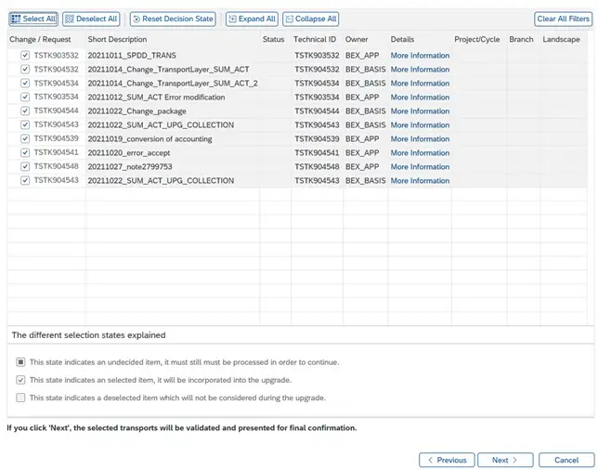Click the Reset Decision State icon

[x=136, y=20]
